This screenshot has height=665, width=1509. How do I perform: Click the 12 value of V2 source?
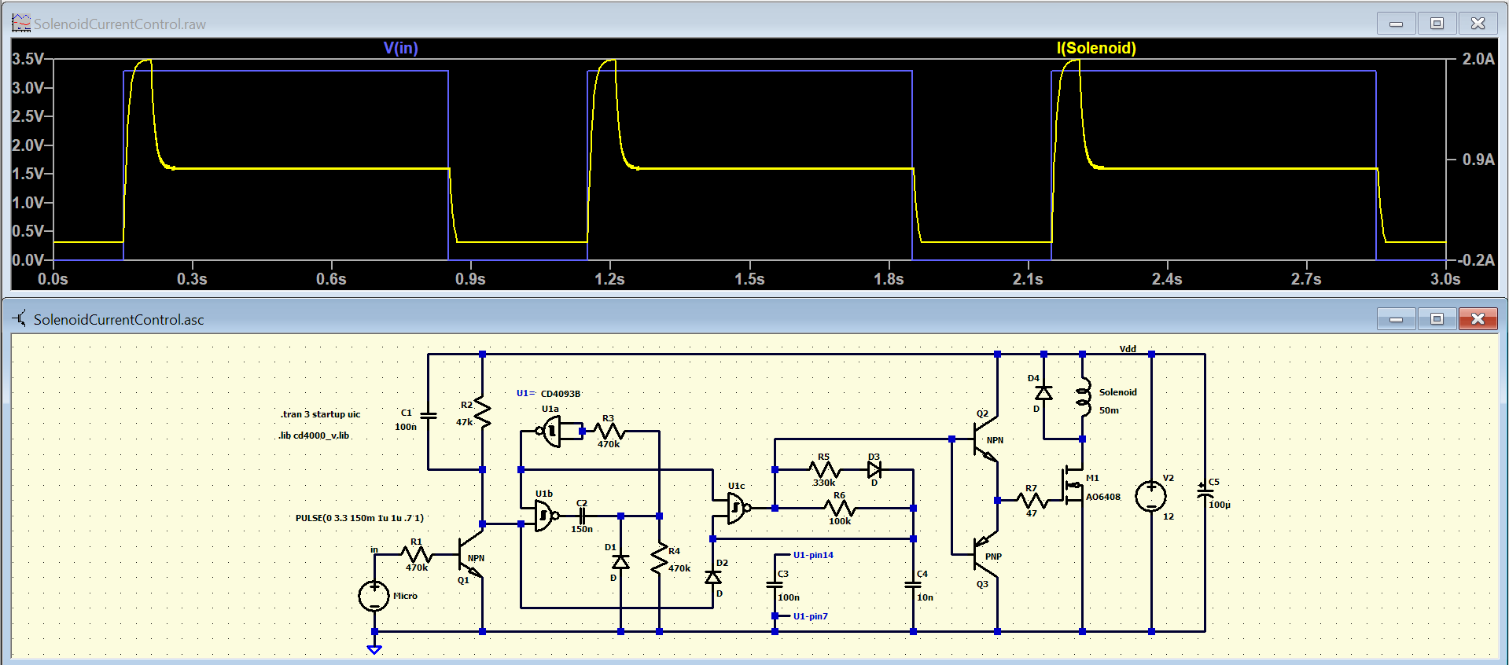(1169, 516)
